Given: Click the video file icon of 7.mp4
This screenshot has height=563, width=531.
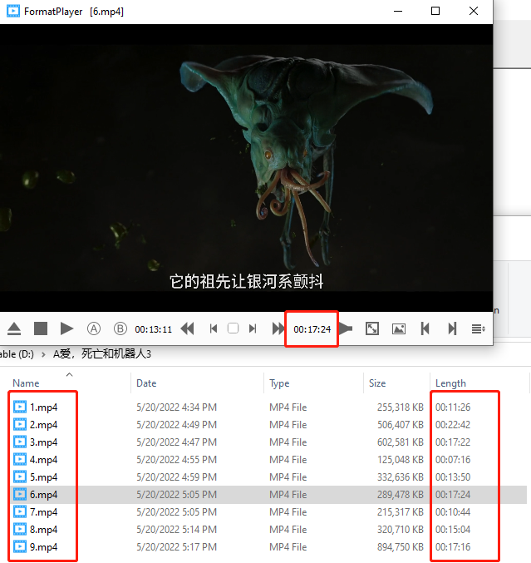Looking at the screenshot, I should 20,511.
